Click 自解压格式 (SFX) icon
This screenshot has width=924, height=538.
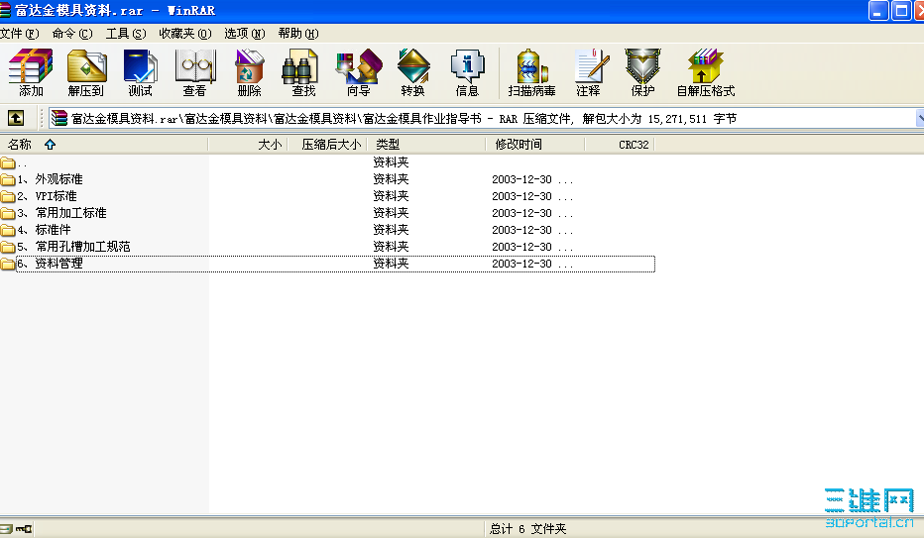[705, 71]
